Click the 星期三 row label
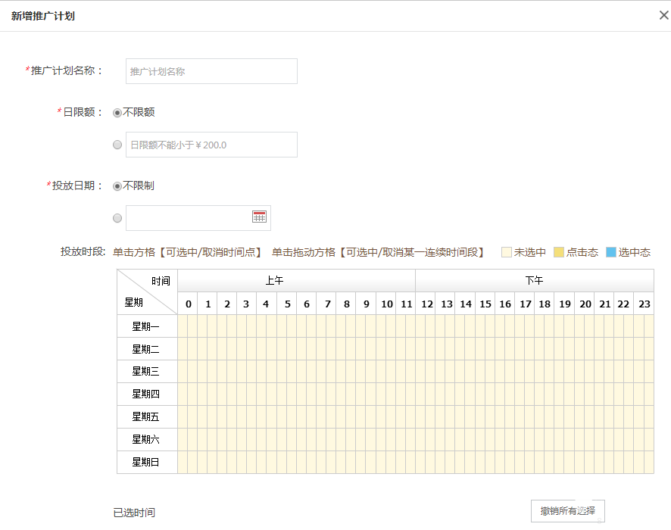The height and width of the screenshot is (530, 671). click(x=146, y=371)
